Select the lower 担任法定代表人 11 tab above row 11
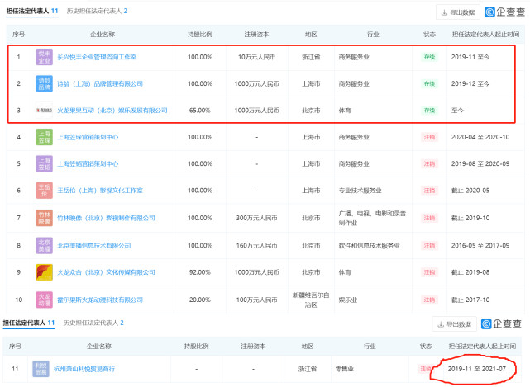Viewport: 530px width, 387px height. (x=29, y=323)
